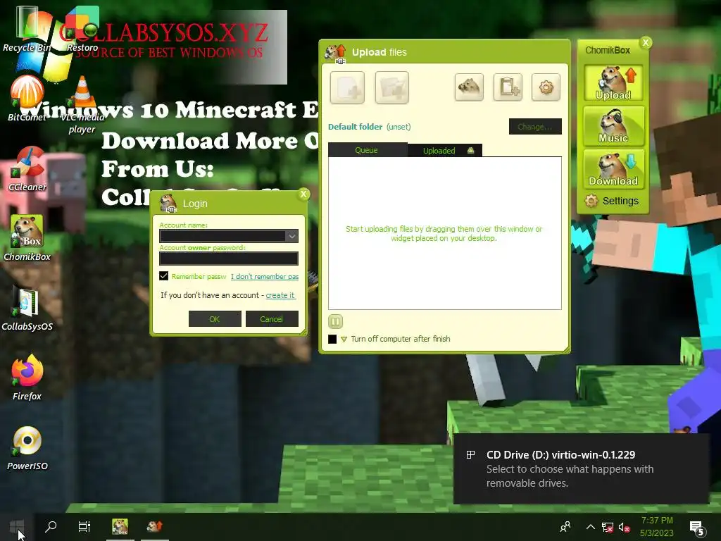
Task: Close the ChomikBox widget panel
Action: (x=646, y=42)
